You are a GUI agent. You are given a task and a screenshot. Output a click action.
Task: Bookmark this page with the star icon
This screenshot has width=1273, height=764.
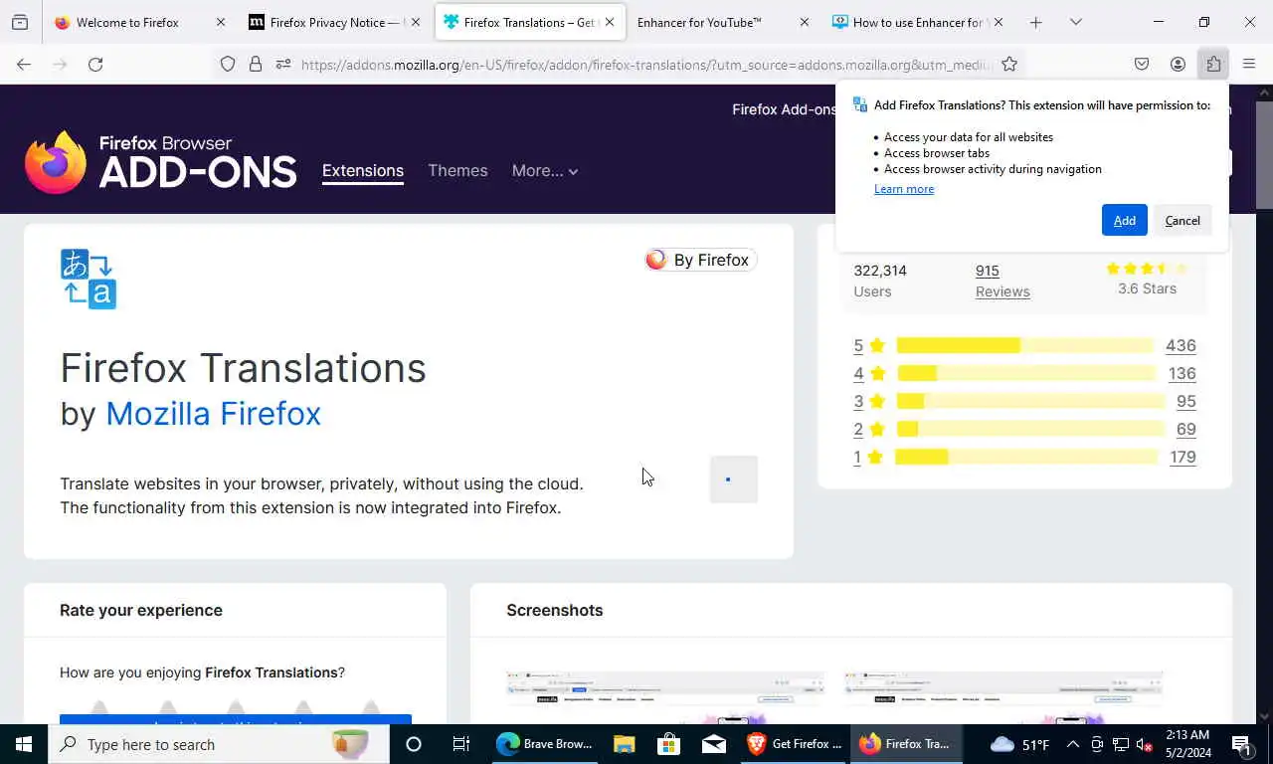coord(1009,64)
